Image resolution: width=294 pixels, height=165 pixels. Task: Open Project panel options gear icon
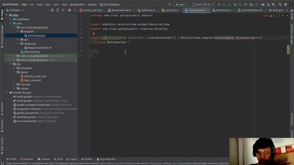[69, 10]
